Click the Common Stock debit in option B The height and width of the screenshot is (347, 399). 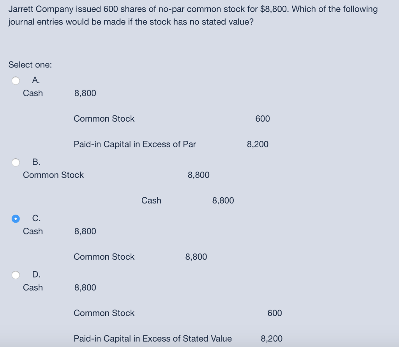pyautogui.click(x=53, y=175)
